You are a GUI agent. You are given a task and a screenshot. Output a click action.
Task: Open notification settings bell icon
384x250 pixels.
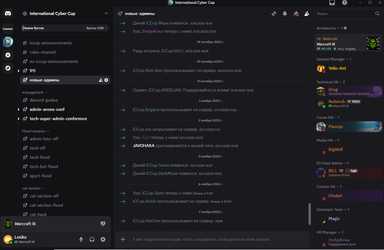click(x=285, y=14)
